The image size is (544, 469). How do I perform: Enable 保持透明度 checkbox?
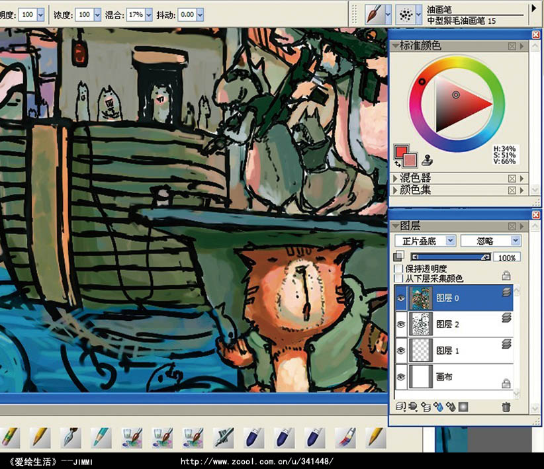[398, 269]
